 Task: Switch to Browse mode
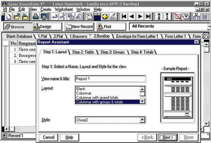18,27
